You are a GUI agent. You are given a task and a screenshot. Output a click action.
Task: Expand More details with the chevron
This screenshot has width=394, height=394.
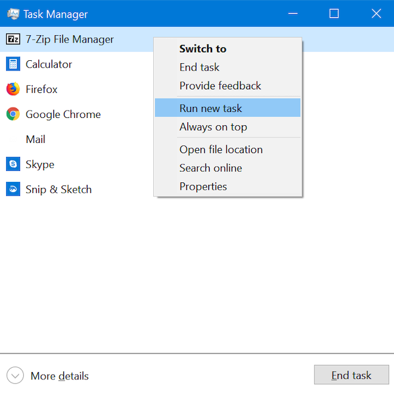pyautogui.click(x=15, y=376)
